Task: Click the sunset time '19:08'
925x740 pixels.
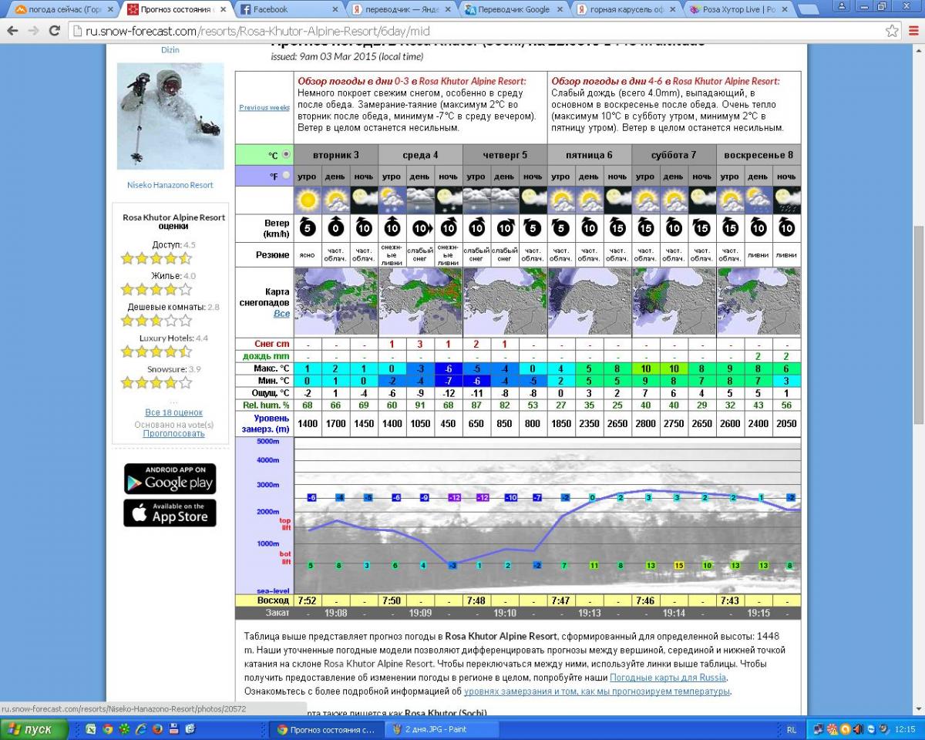Action: pos(335,614)
